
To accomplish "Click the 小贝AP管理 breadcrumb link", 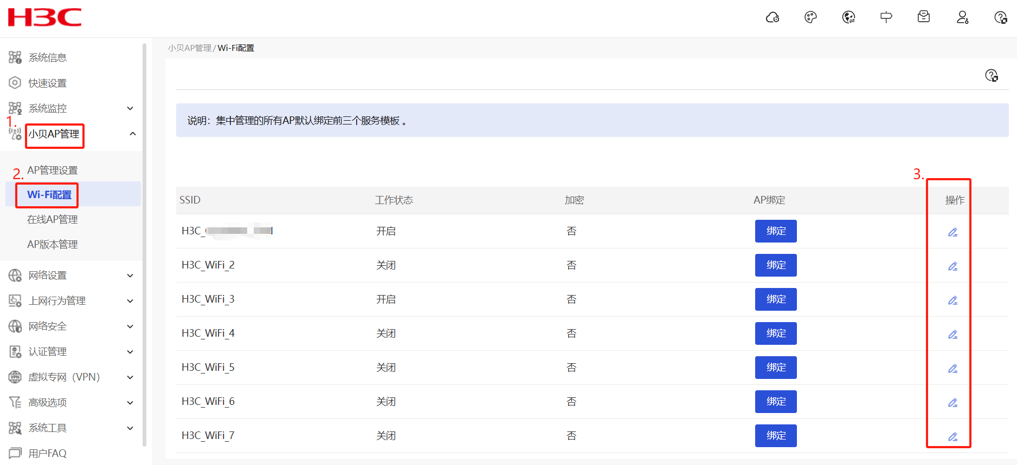I will click(x=190, y=48).
